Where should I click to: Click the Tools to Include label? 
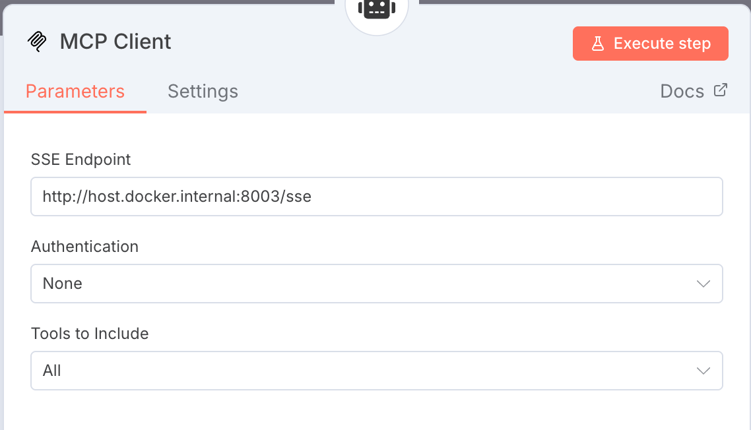click(x=90, y=334)
